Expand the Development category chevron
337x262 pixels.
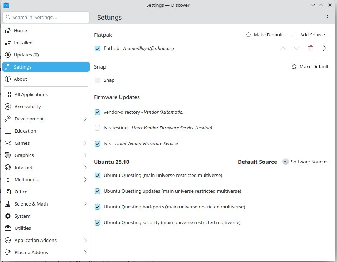click(85, 119)
